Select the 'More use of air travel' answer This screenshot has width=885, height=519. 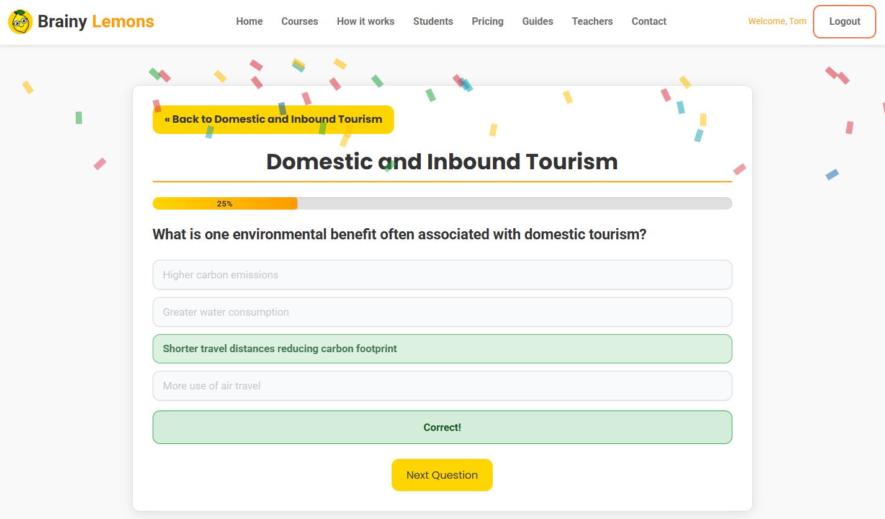pos(443,386)
